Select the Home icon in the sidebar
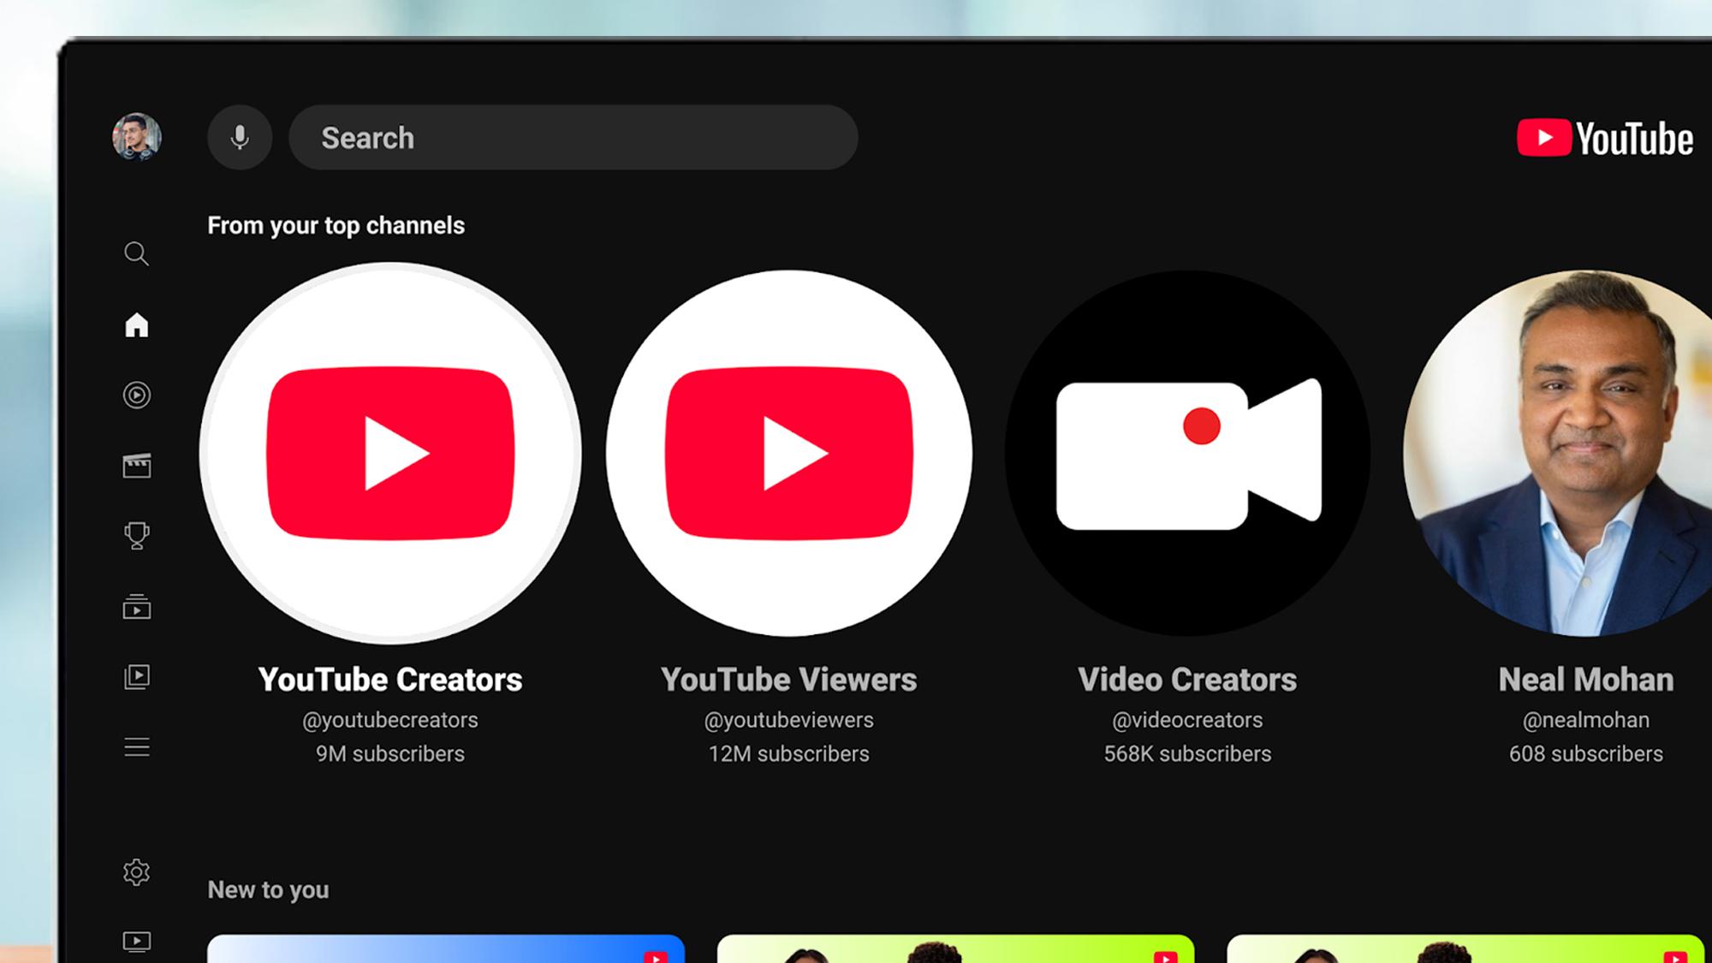 coord(136,325)
